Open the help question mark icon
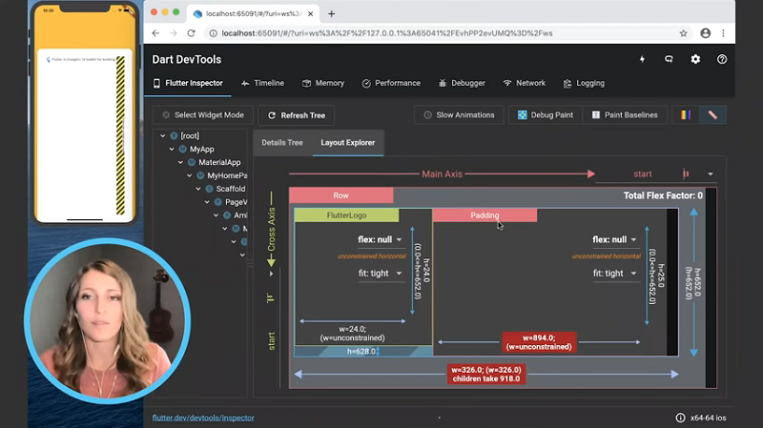This screenshot has height=428, width=763. [722, 59]
